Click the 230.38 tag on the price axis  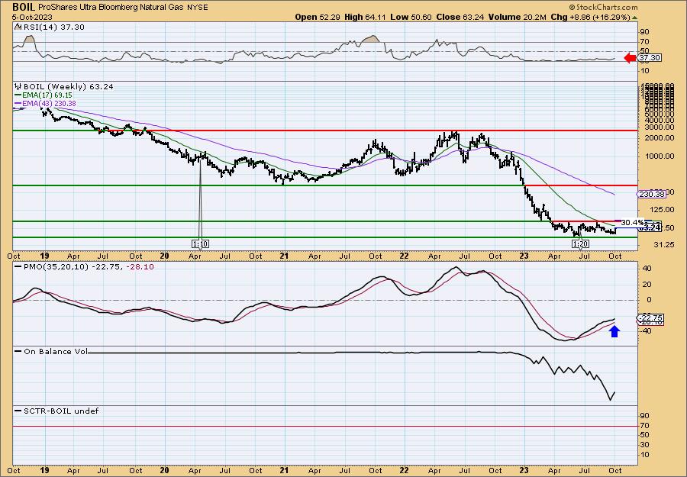(651, 194)
